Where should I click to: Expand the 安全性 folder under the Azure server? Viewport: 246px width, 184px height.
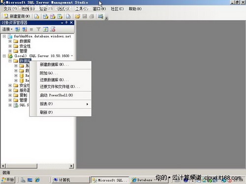tap(10, 46)
